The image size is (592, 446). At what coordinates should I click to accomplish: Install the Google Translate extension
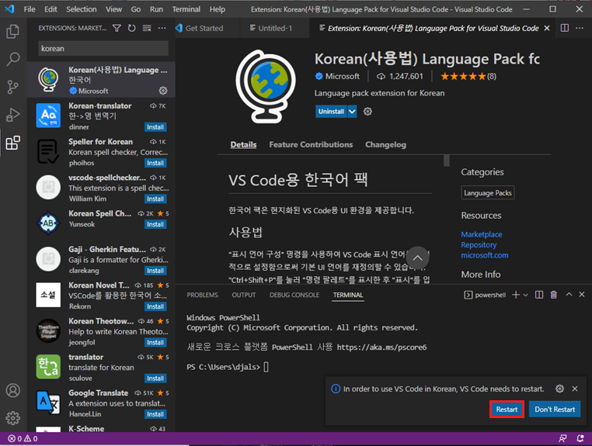[155, 414]
